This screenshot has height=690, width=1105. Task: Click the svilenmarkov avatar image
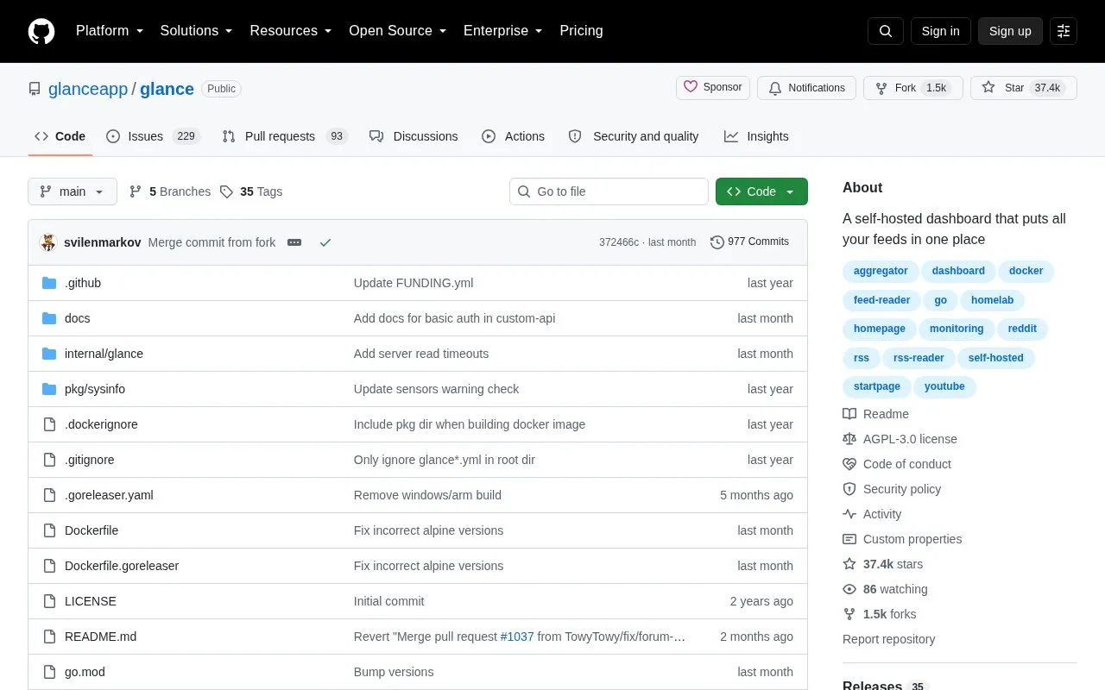(48, 242)
